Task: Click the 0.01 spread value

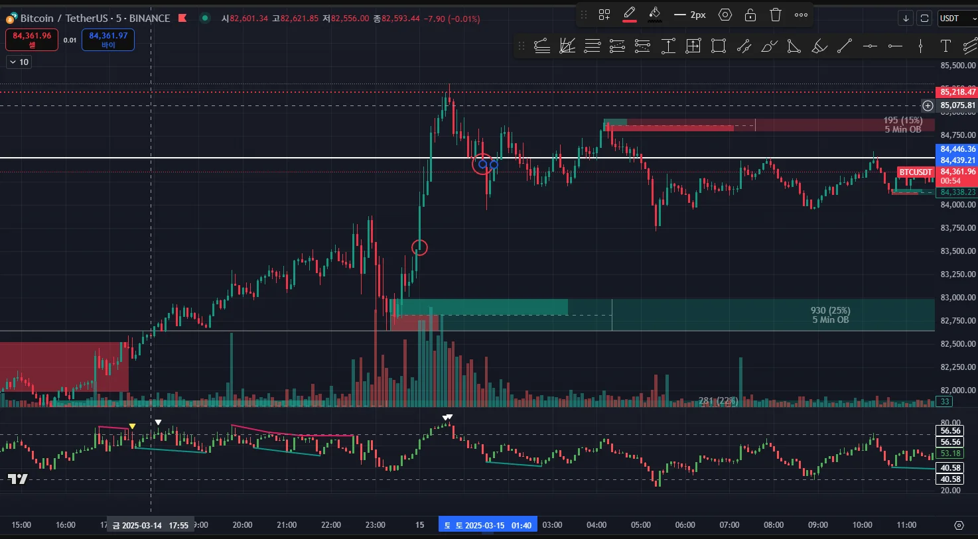Action: (x=70, y=40)
